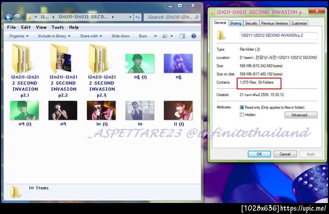329x214 pixels.
Task: Click the '10 Items' status text
Action: click(x=39, y=188)
